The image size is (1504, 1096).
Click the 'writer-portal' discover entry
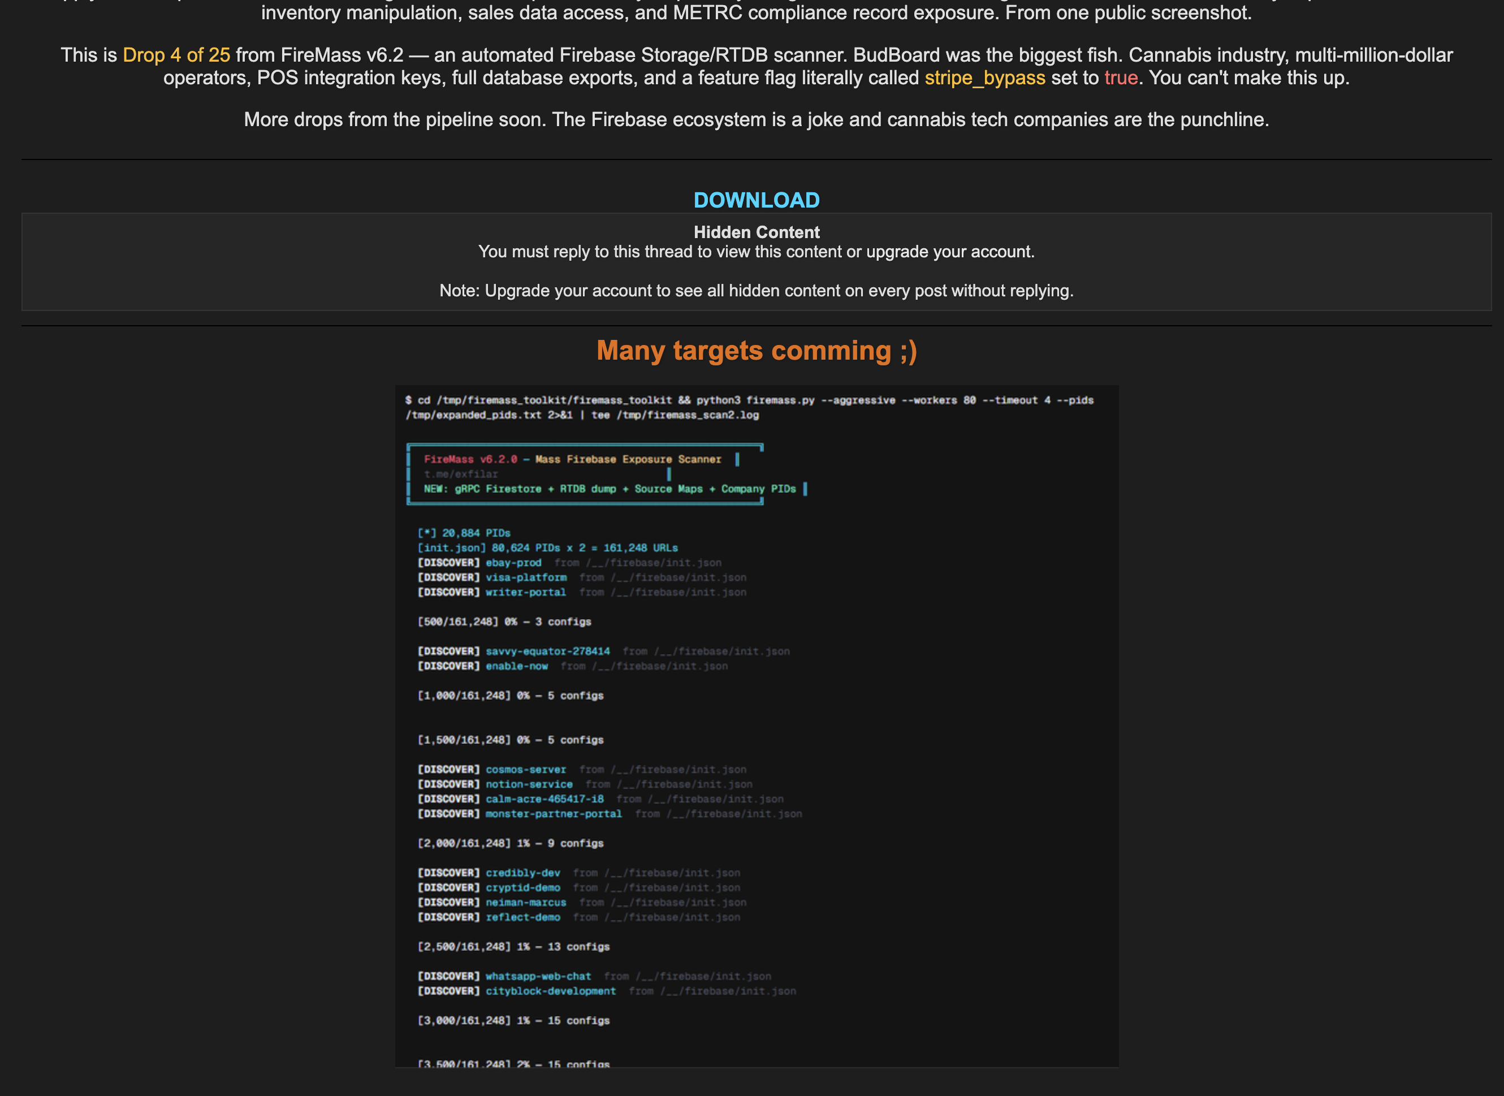click(x=582, y=592)
